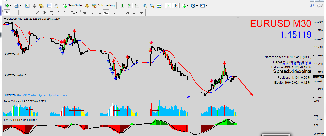The width and height of the screenshot is (326, 136).
Task: Switch to the H4 timeframe
Action: (120, 13)
